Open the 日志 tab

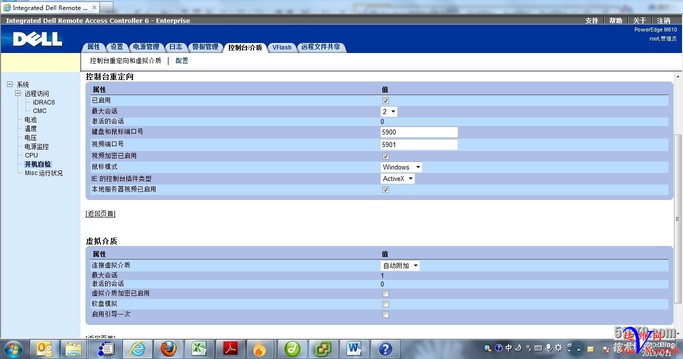pos(175,47)
